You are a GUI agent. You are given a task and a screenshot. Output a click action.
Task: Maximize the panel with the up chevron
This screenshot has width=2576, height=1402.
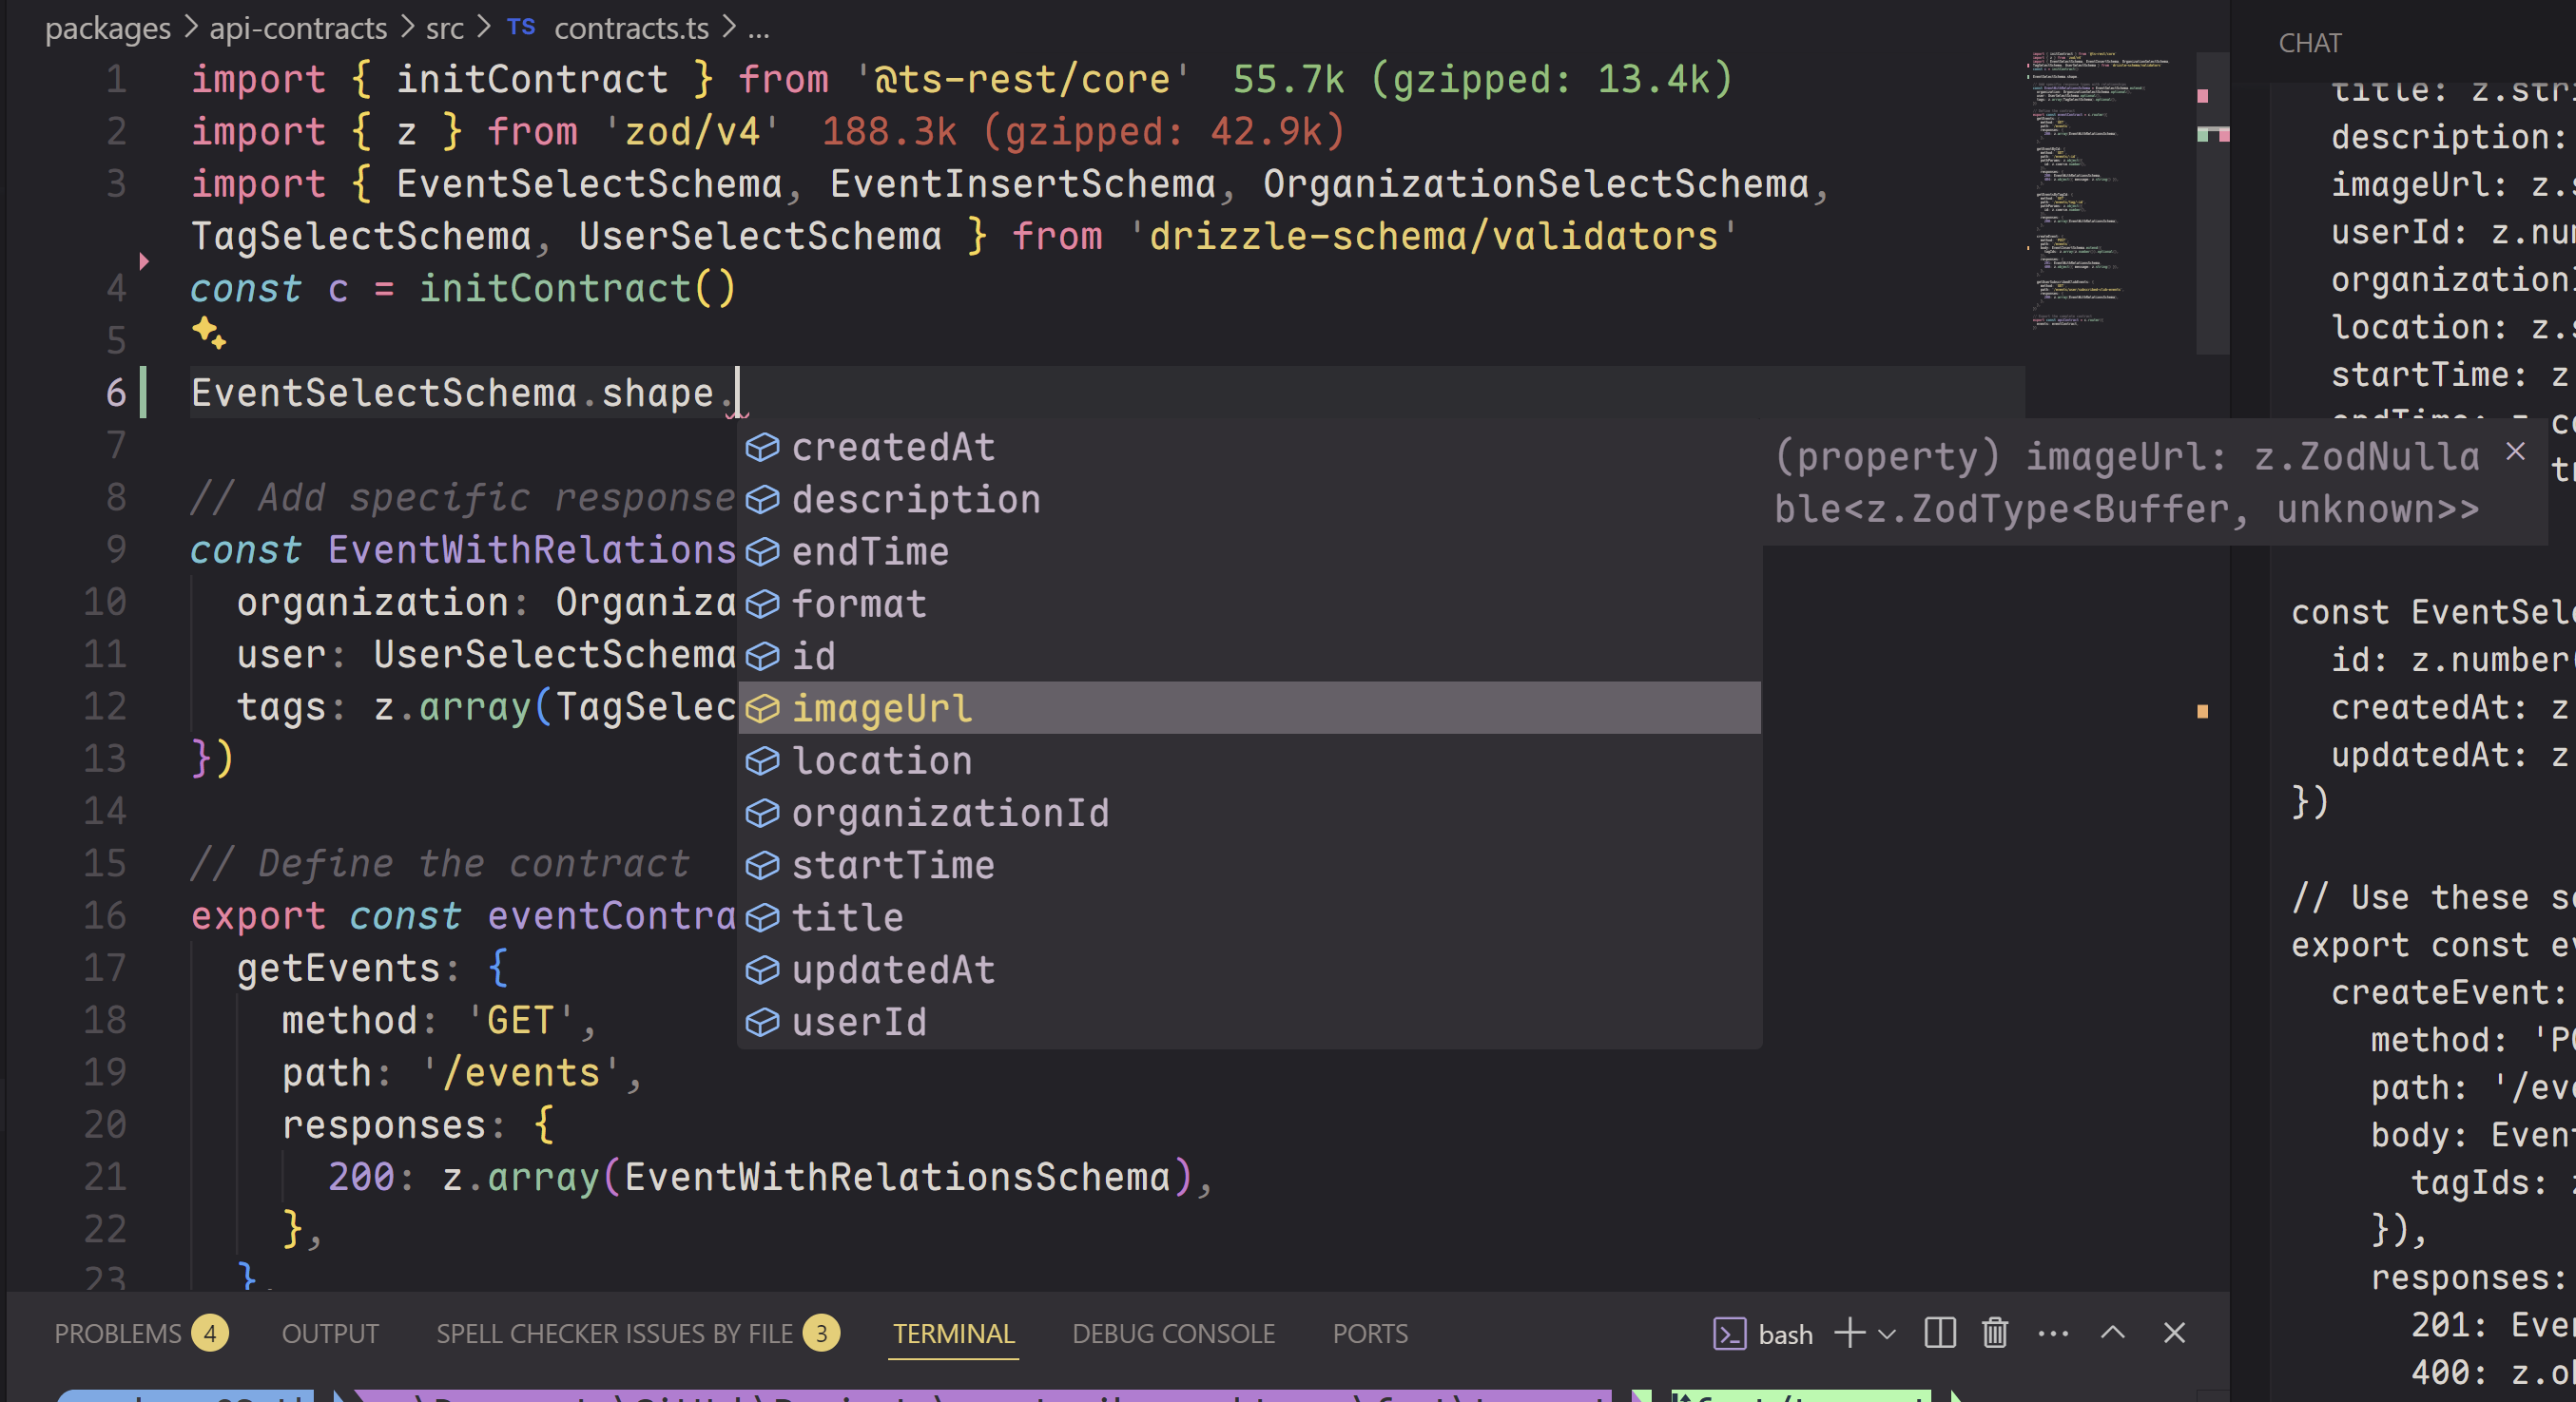point(2112,1333)
